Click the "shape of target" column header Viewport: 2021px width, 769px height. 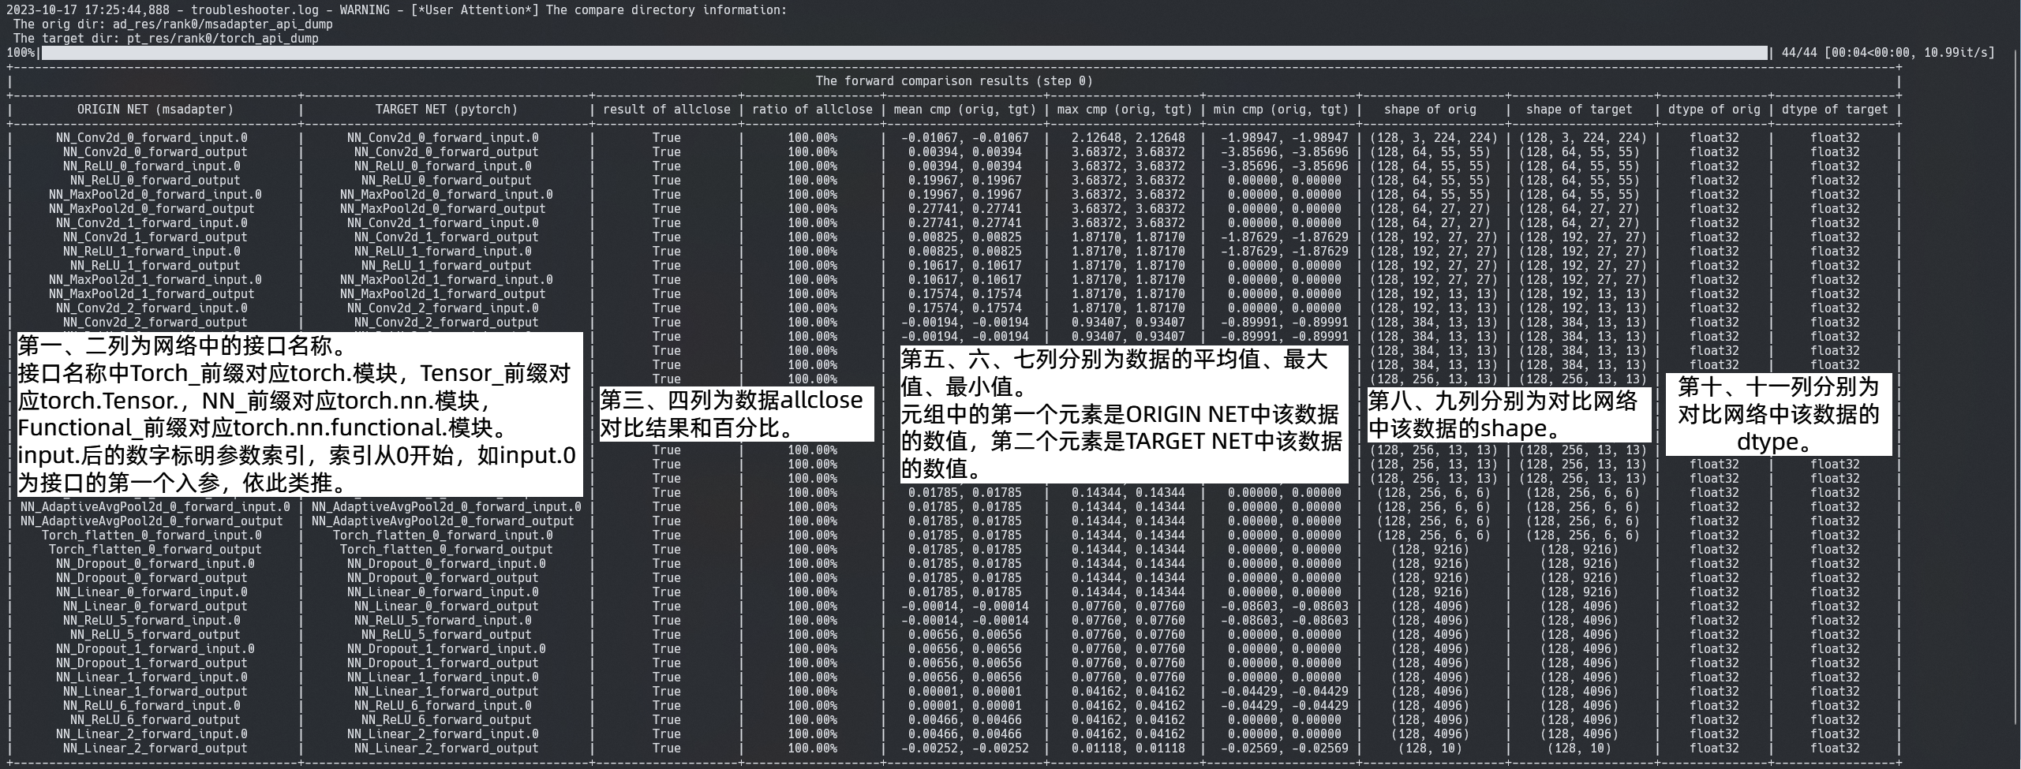[x=1579, y=110]
